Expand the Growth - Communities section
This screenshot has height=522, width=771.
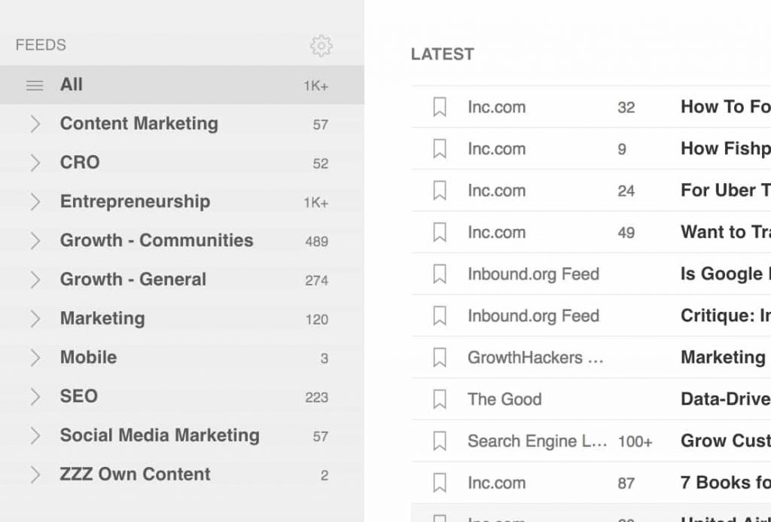click(35, 240)
